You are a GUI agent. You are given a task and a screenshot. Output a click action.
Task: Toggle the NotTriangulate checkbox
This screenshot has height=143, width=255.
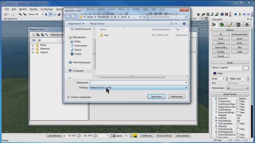tap(238, 124)
